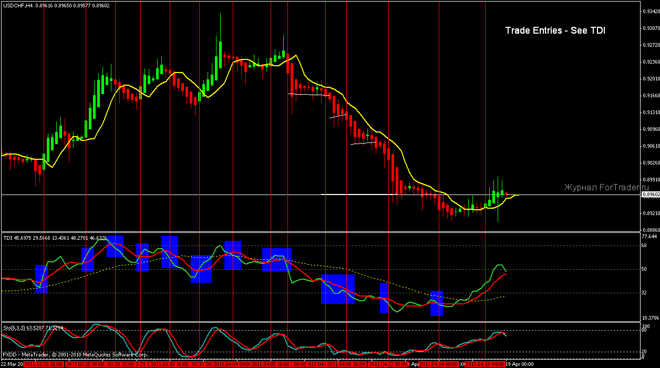Click the 0.91310 price axis value

(x=651, y=112)
